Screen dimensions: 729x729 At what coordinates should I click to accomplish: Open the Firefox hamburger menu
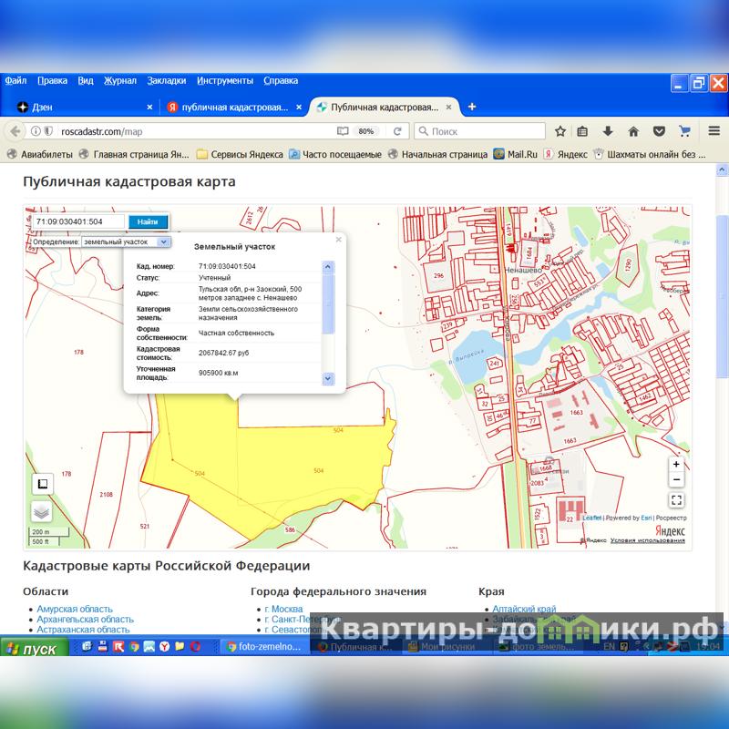[x=714, y=131]
